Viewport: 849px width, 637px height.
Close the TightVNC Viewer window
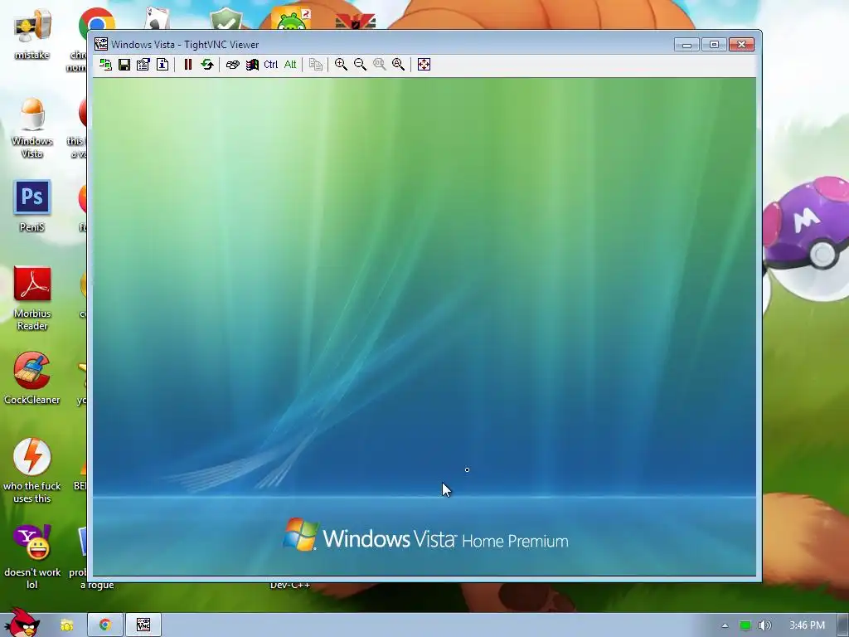tap(741, 45)
